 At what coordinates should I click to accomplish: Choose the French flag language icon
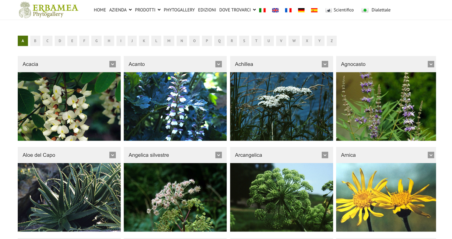pyautogui.click(x=288, y=10)
